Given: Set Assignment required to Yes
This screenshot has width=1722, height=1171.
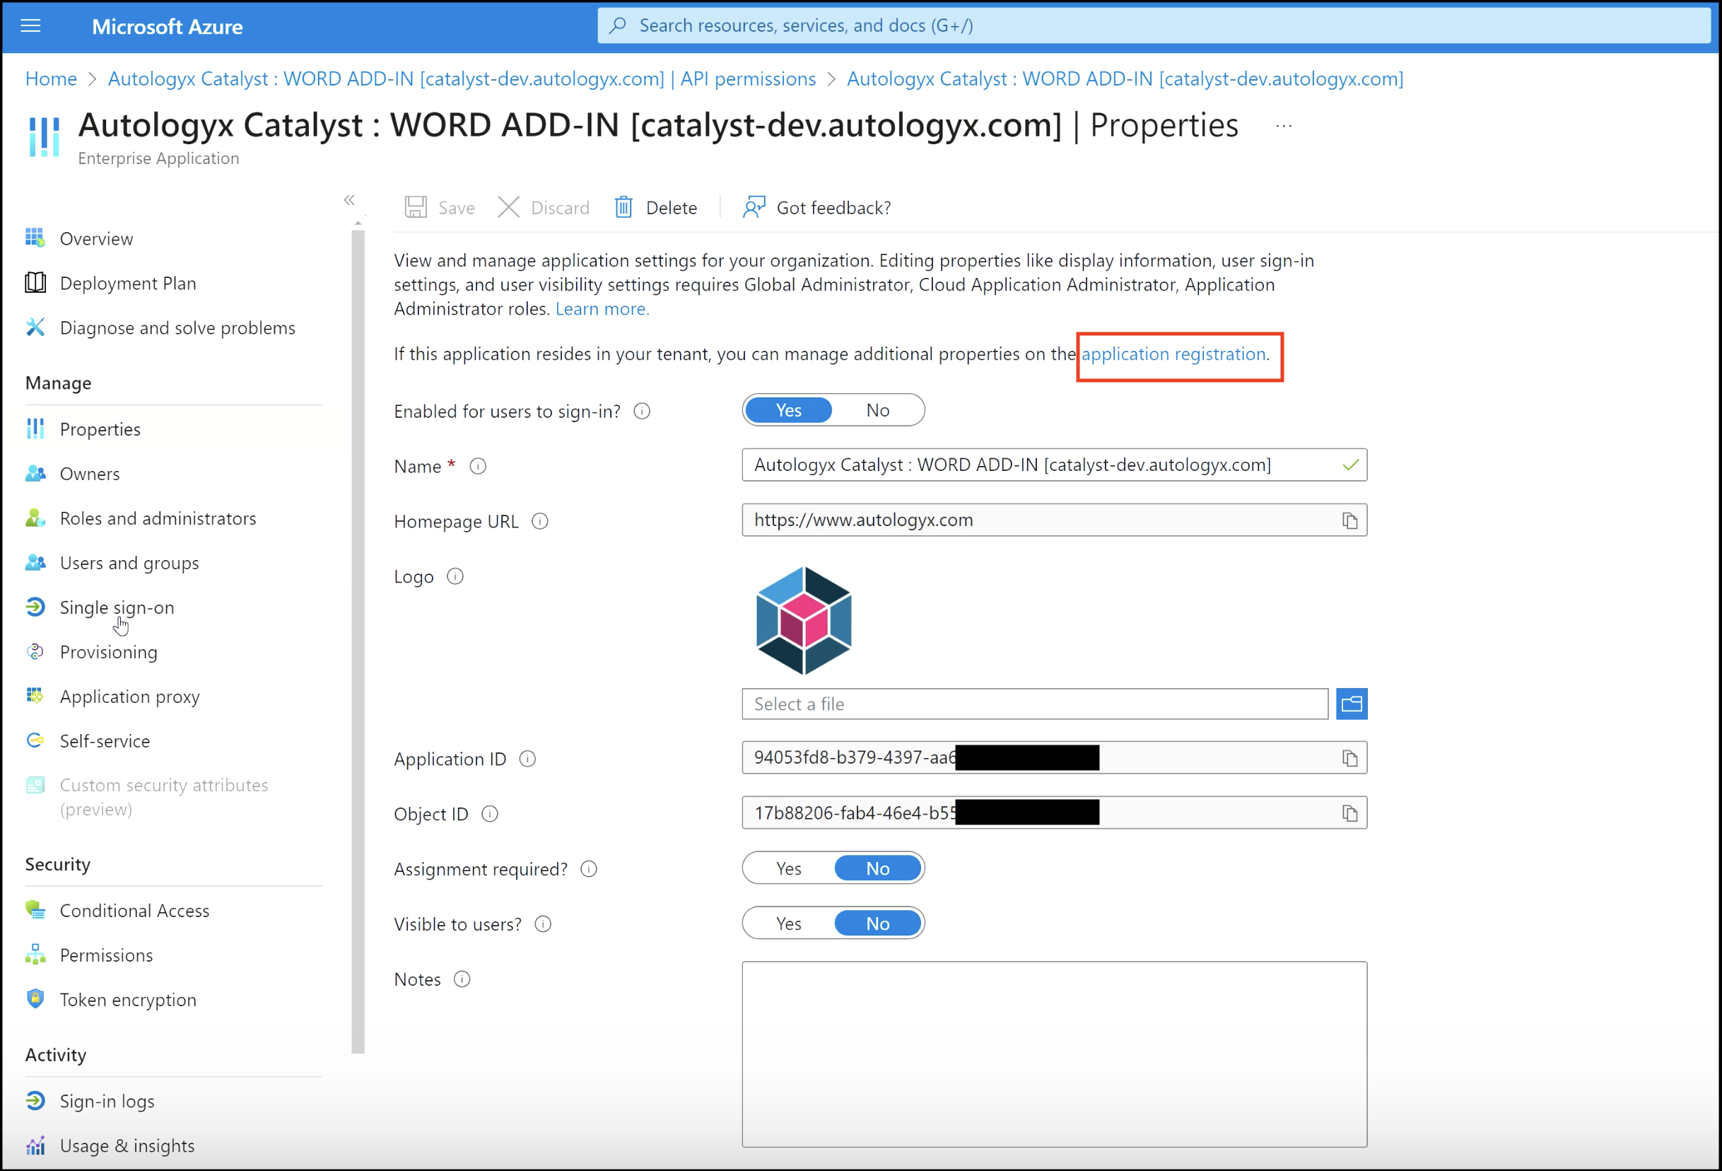Looking at the screenshot, I should (x=788, y=868).
